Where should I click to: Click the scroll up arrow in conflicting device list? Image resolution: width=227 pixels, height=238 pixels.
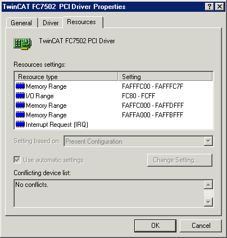point(208,185)
